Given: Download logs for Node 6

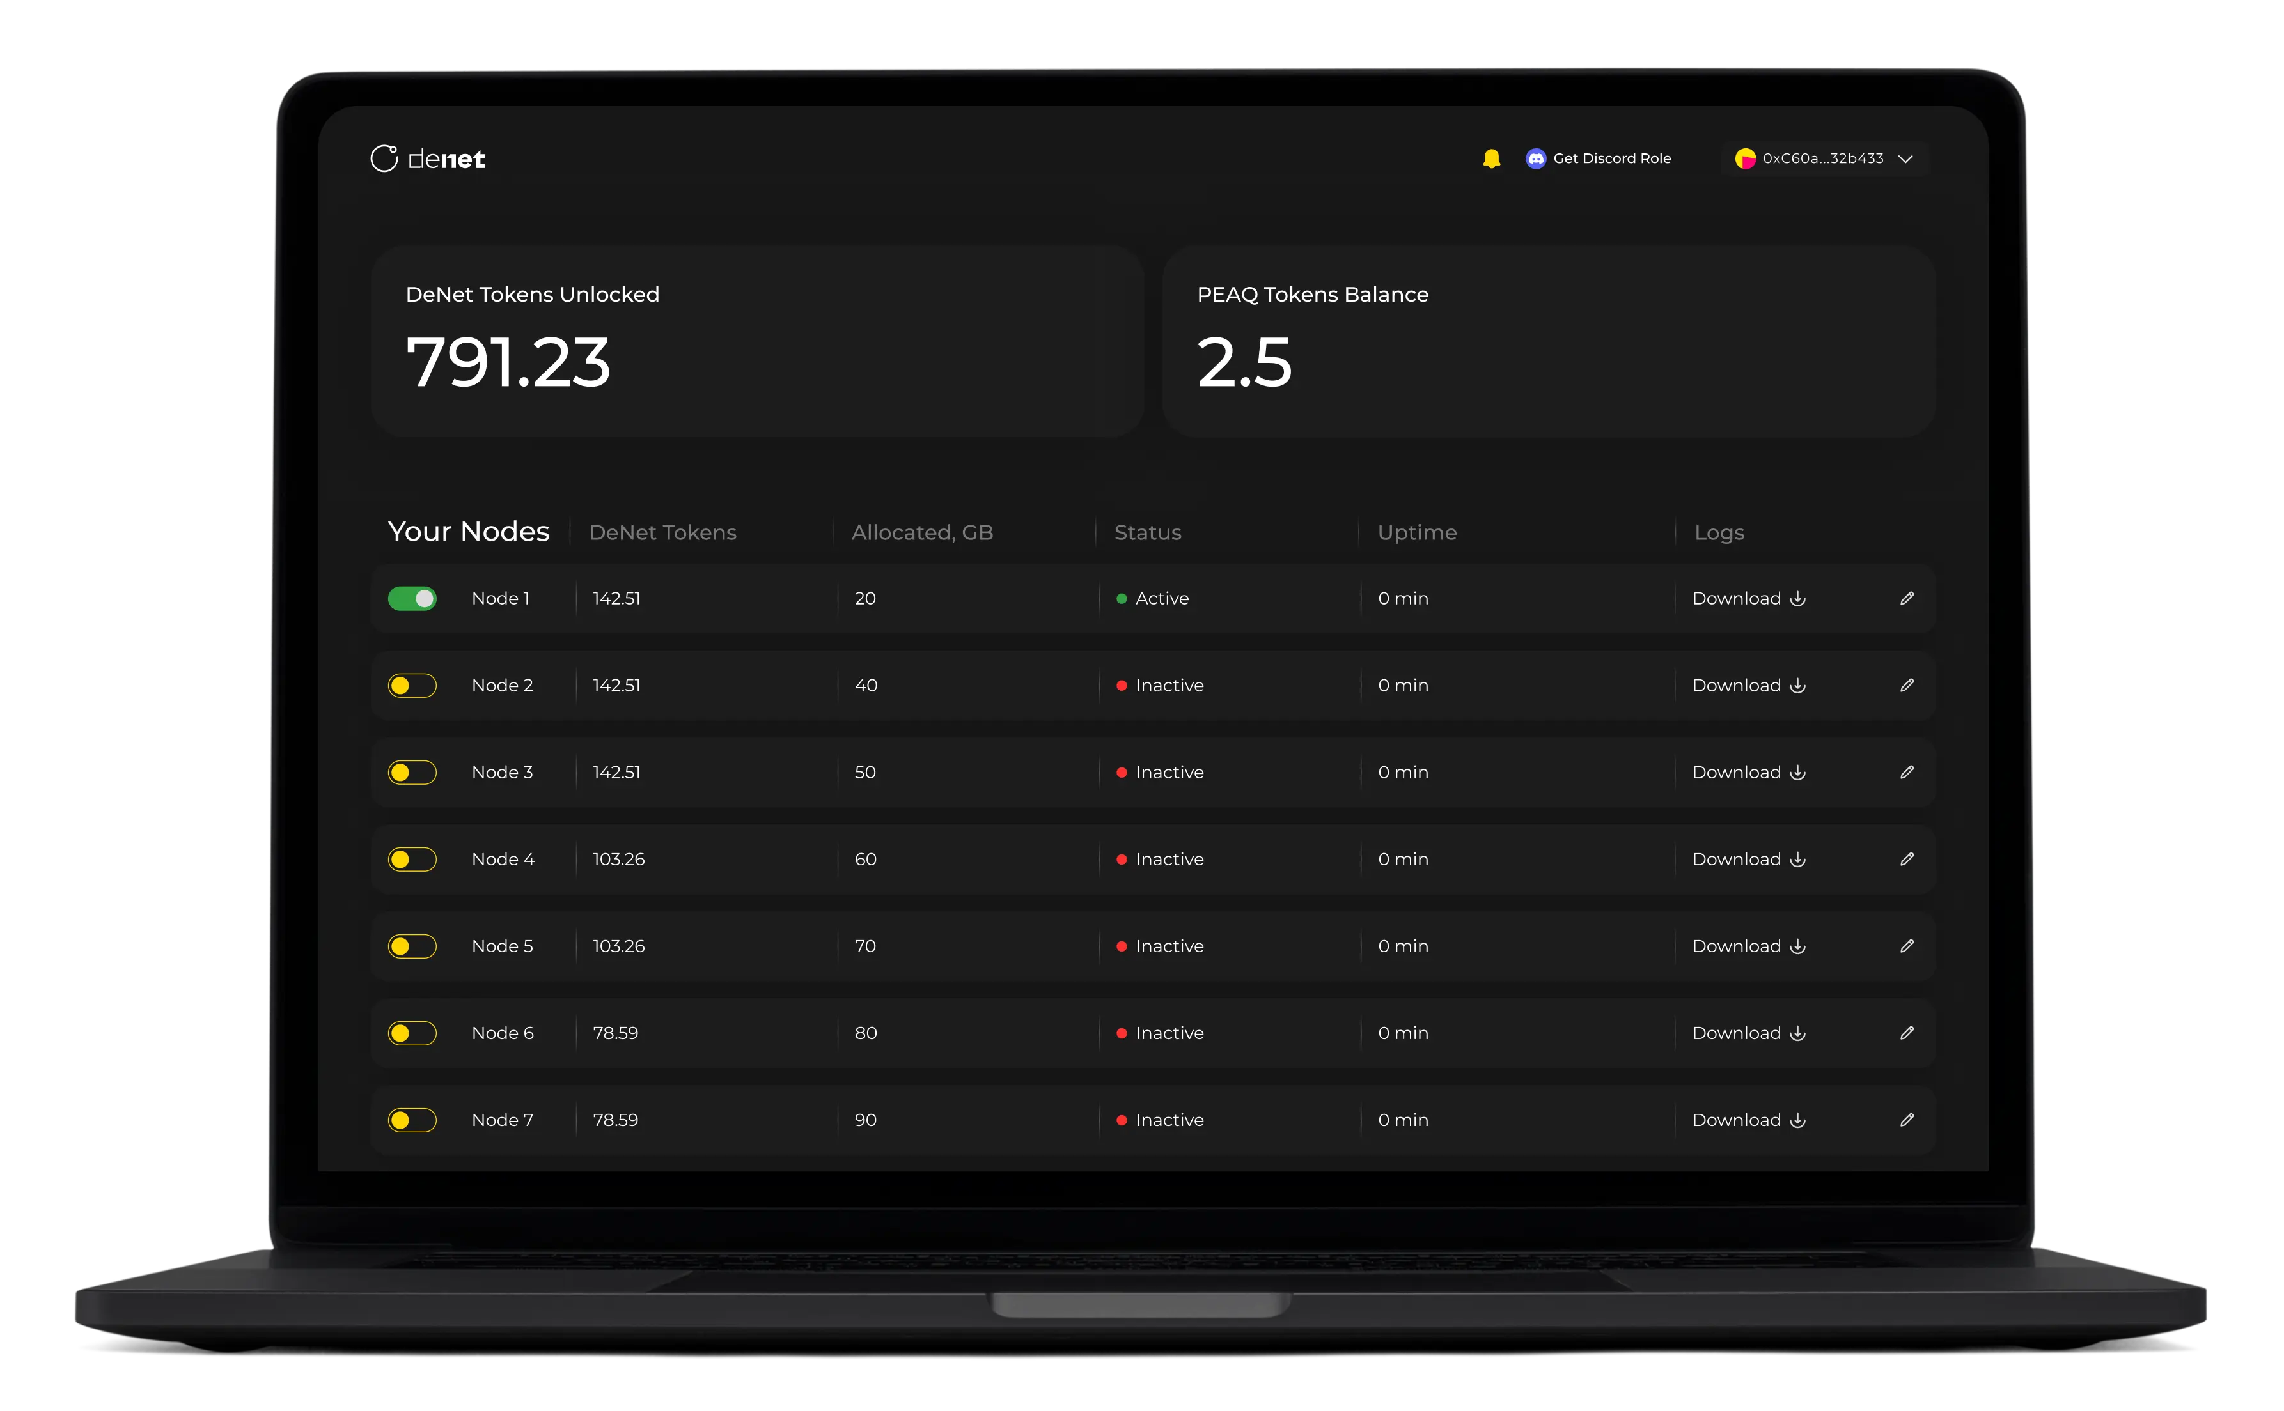Looking at the screenshot, I should [1748, 1032].
